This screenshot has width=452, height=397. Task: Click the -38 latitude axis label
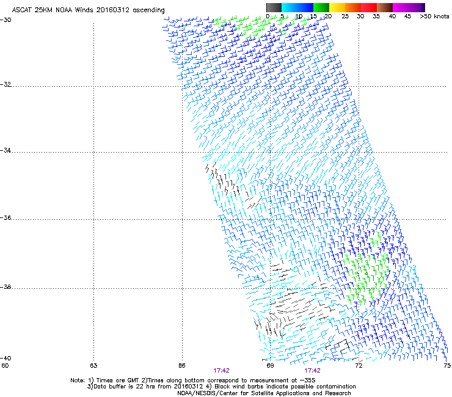5,287
